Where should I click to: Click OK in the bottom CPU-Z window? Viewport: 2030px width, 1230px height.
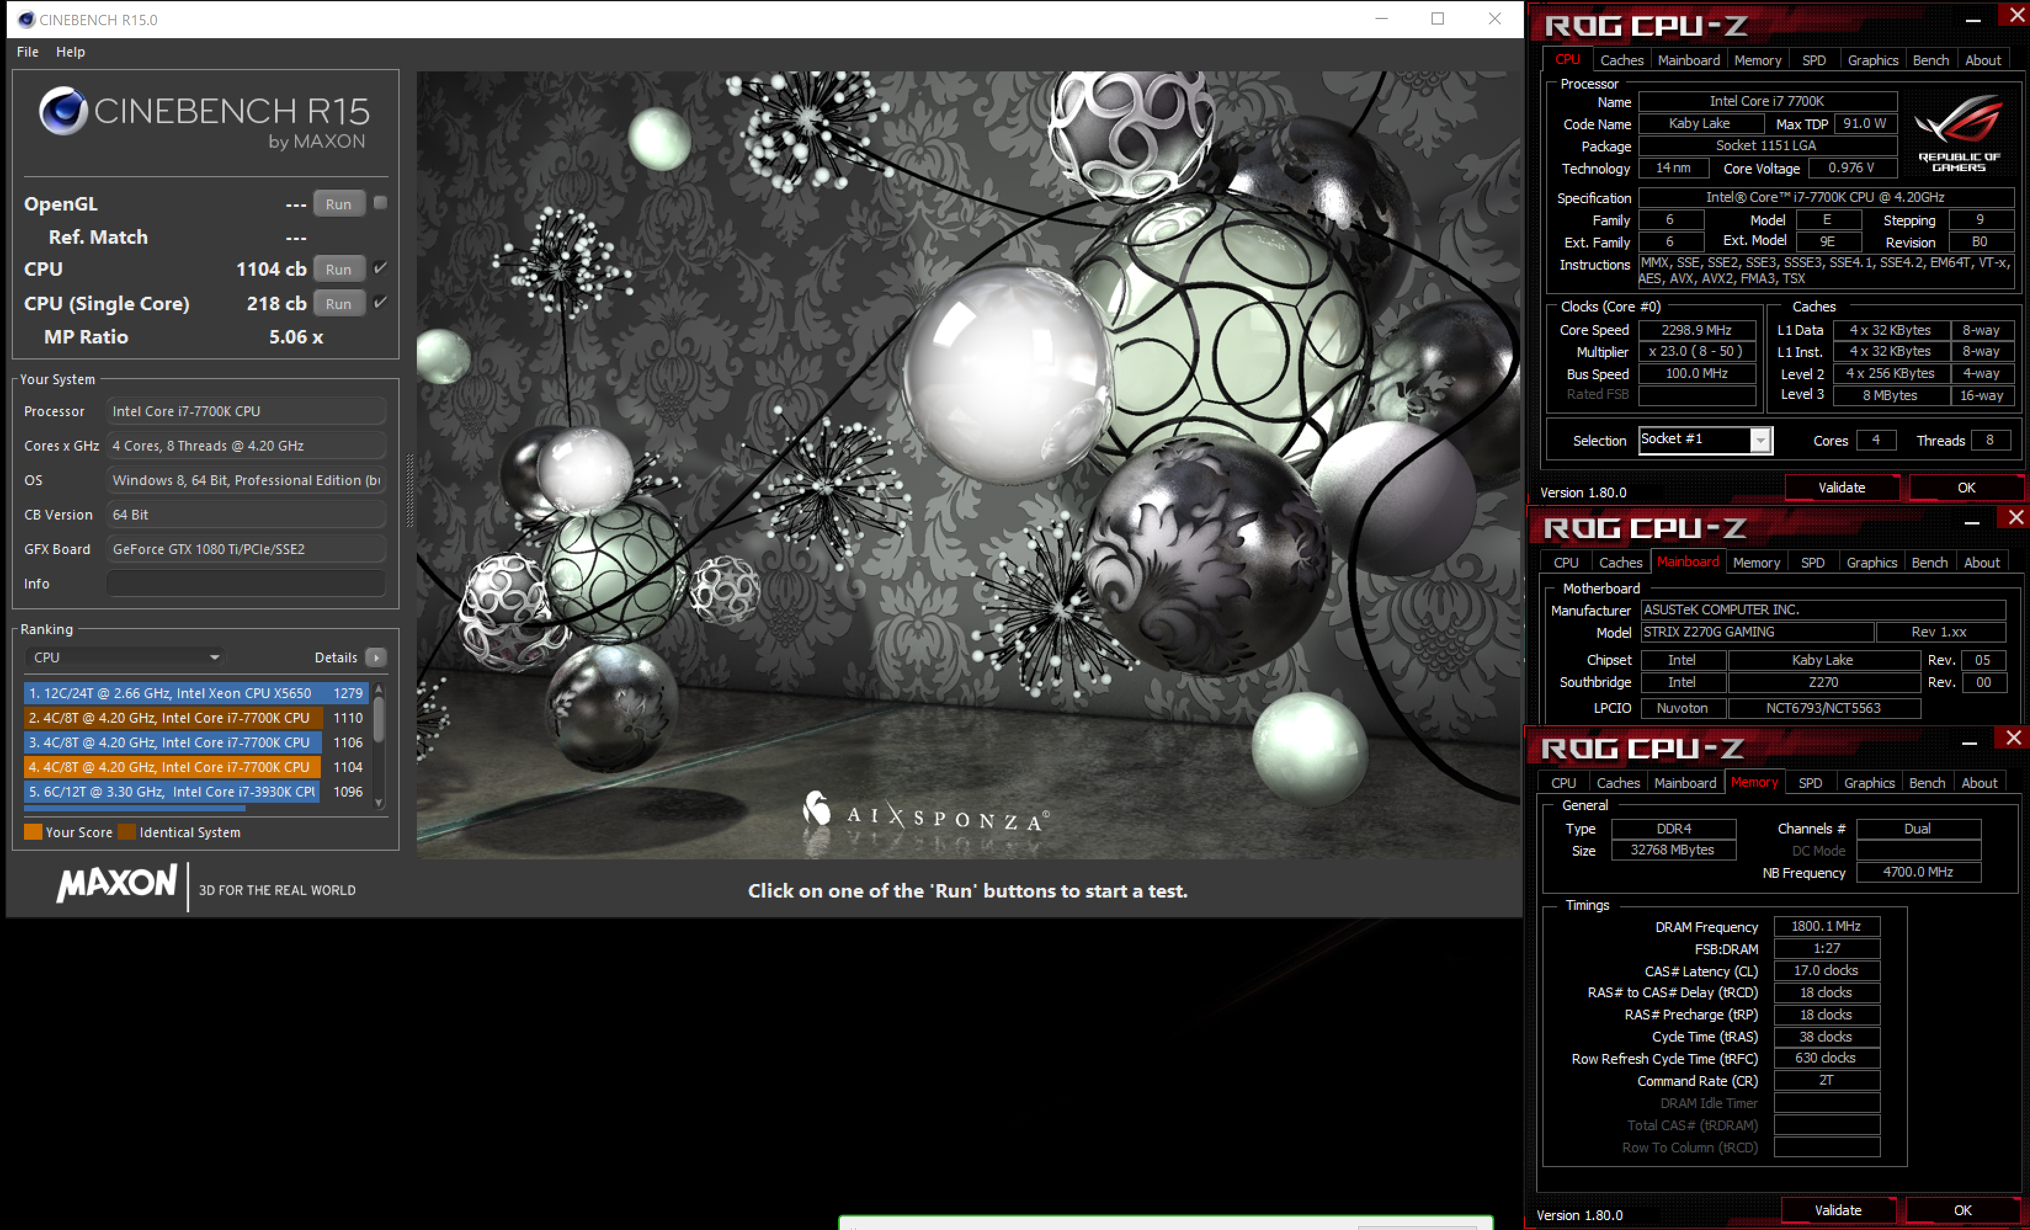pyautogui.click(x=1962, y=1210)
